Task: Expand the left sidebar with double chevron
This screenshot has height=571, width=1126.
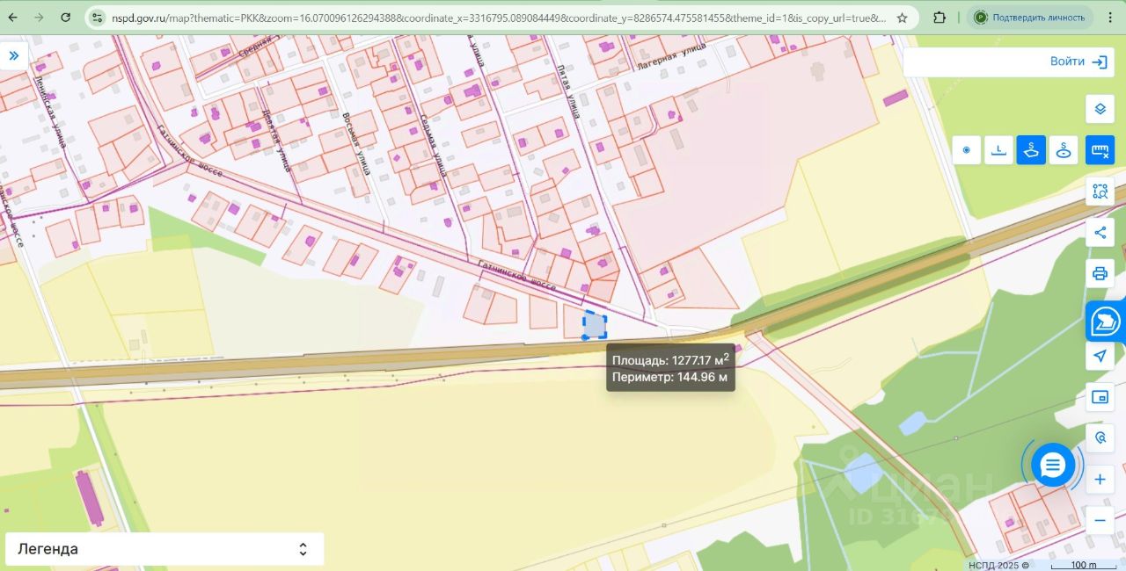Action: point(14,56)
